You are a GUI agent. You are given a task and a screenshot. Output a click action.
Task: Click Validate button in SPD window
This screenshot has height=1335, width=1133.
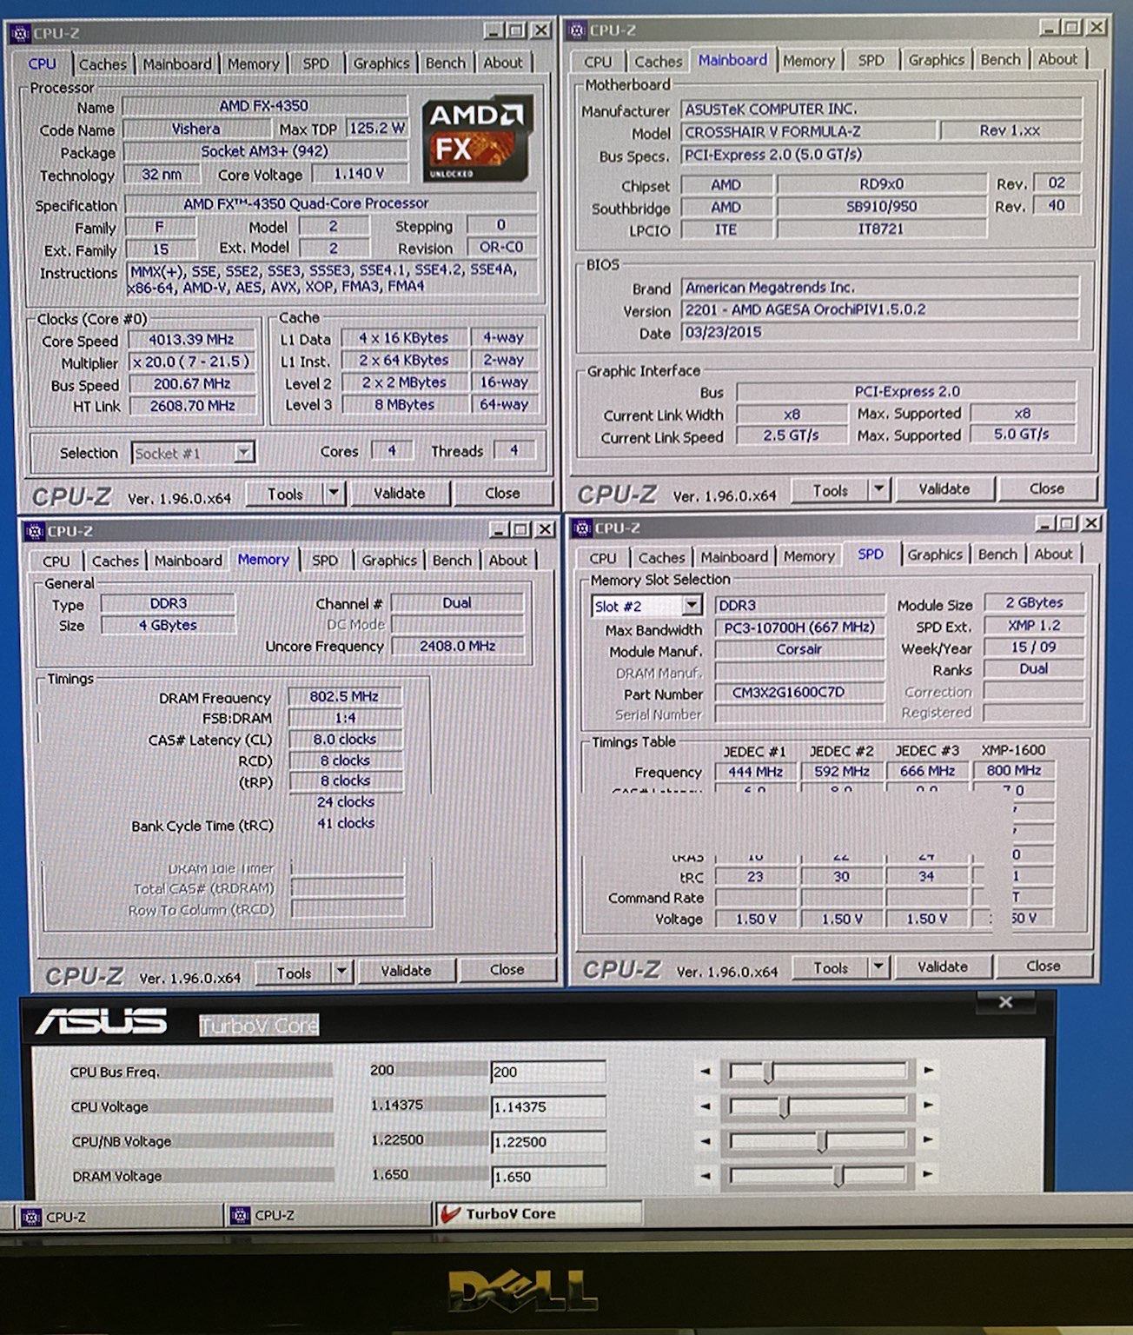coord(942,966)
